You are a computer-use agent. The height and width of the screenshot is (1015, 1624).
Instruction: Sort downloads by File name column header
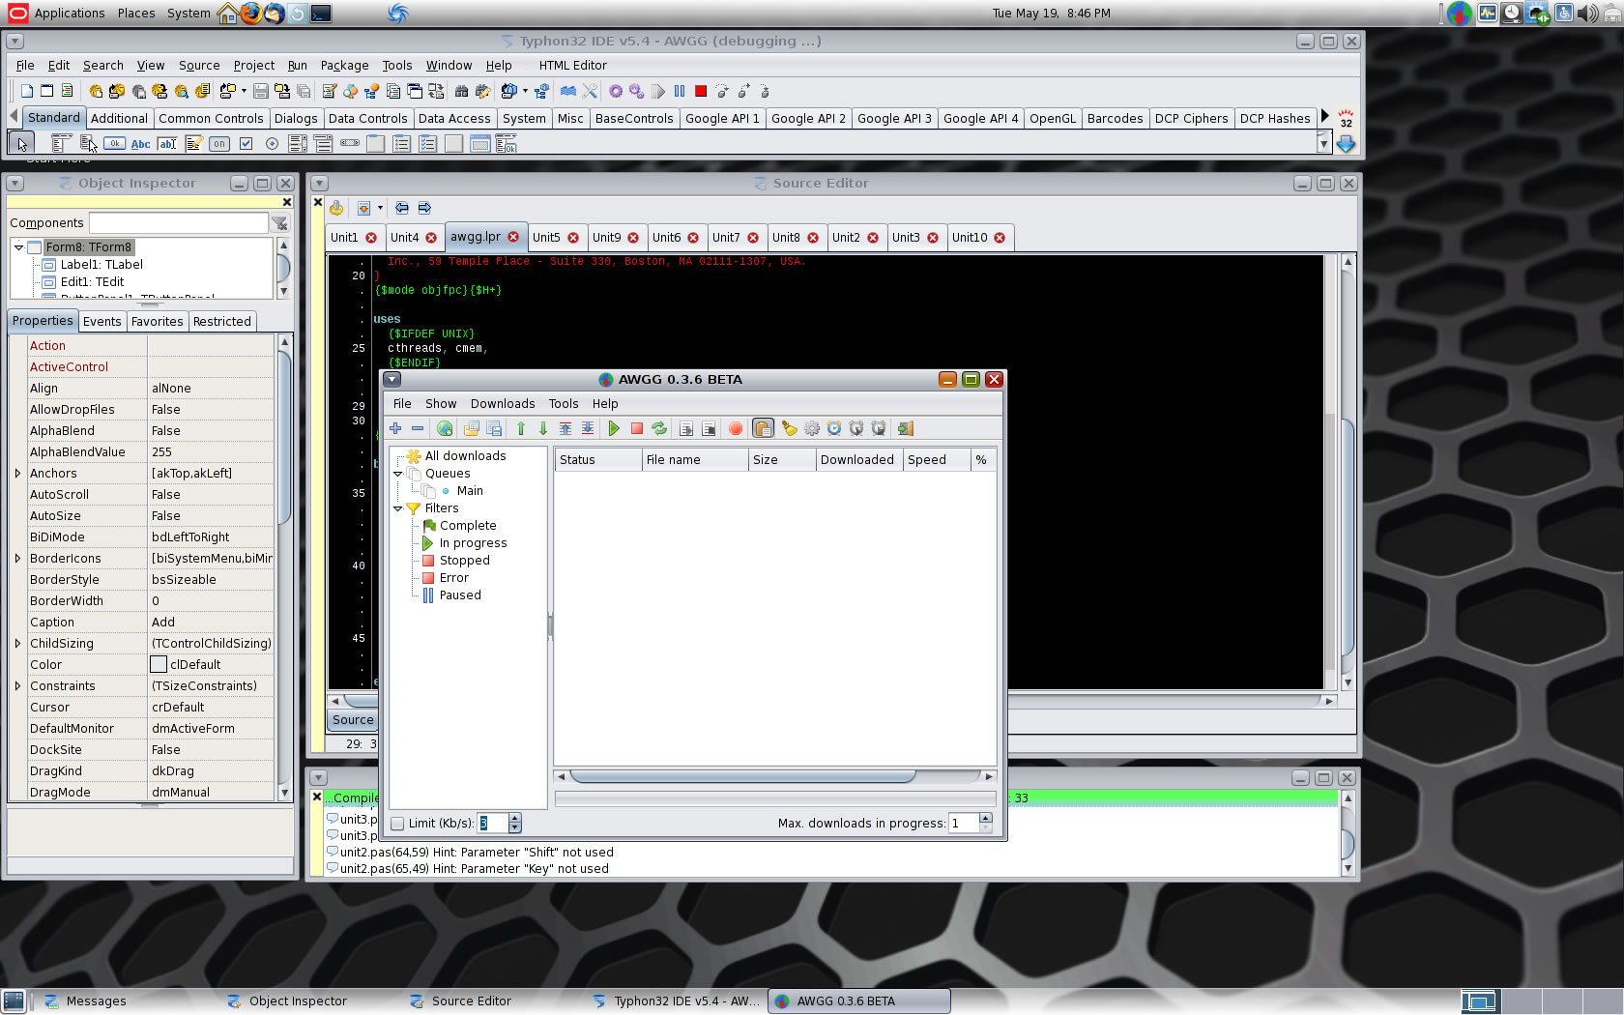point(695,460)
